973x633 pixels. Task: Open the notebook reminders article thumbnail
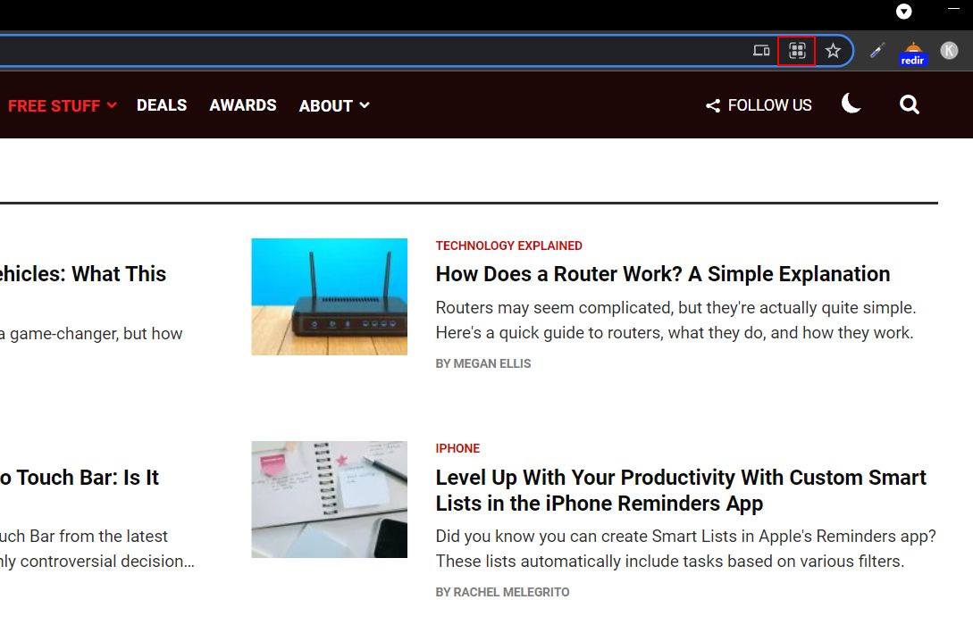coord(329,499)
